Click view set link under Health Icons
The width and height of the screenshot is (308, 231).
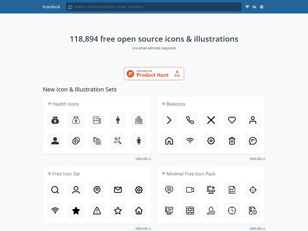[143, 158]
